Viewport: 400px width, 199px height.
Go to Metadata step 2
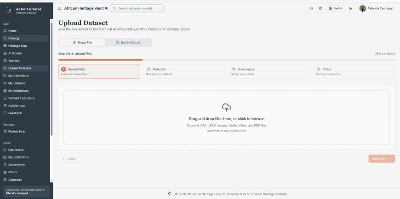pos(184,71)
